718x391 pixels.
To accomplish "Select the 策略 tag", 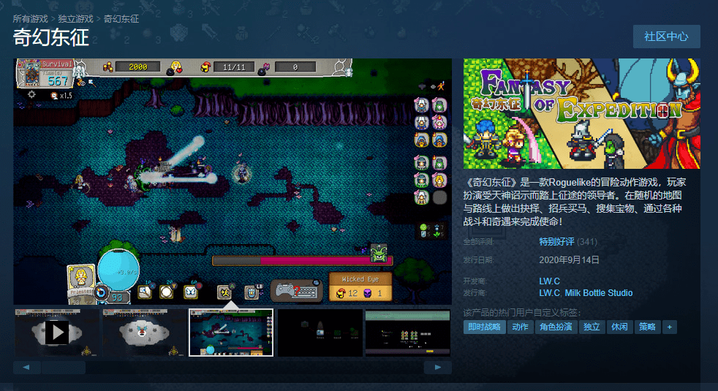I will pos(647,327).
